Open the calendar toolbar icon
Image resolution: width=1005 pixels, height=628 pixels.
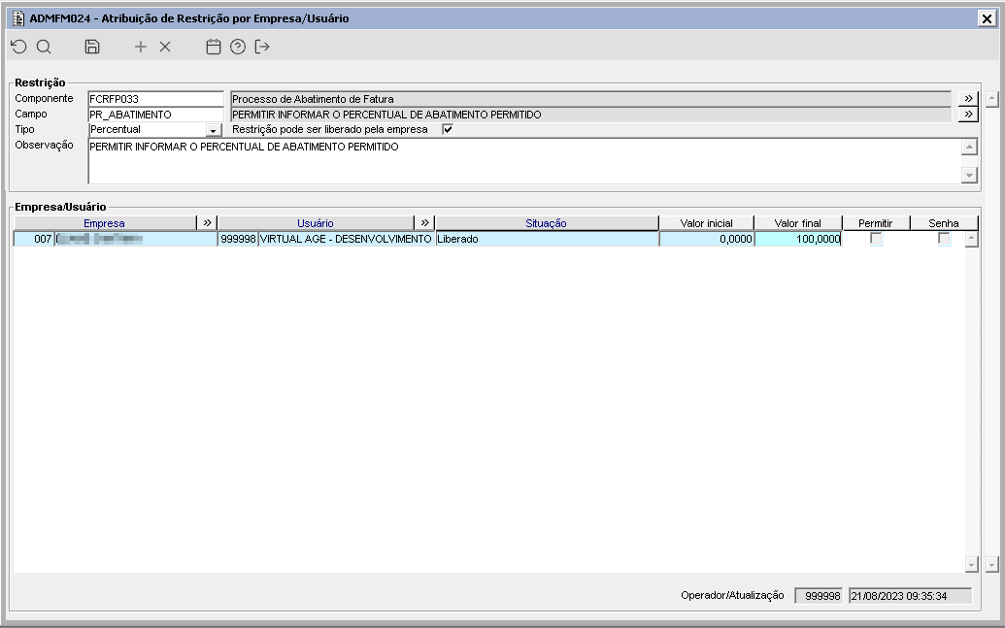[x=214, y=47]
